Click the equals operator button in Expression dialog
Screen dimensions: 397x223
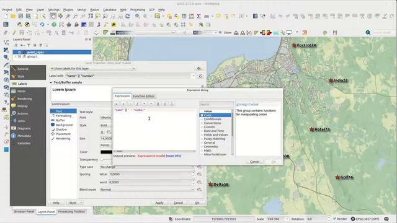coord(117,104)
